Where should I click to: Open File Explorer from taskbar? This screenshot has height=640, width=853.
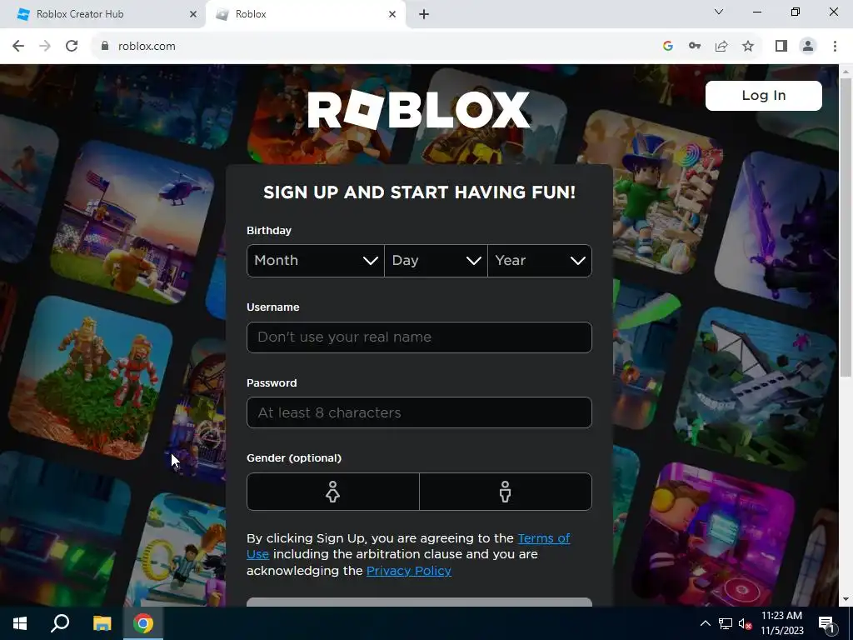pyautogui.click(x=102, y=623)
